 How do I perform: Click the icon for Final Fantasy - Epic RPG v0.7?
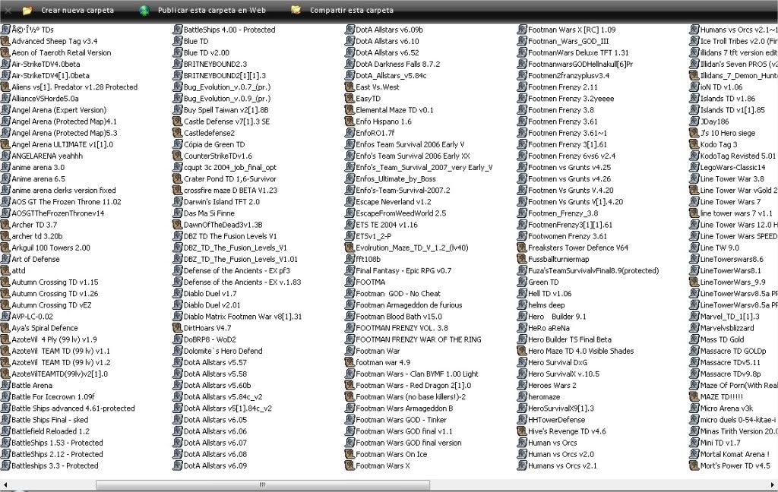pos(349,270)
